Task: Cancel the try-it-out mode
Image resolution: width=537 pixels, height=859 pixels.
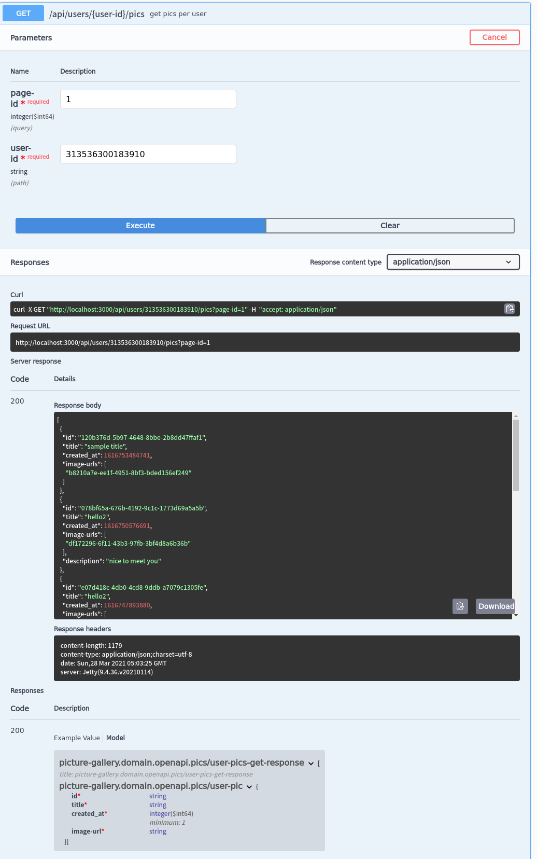Action: [x=494, y=37]
